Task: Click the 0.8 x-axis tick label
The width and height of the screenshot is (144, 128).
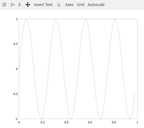Action: click(x=114, y=122)
